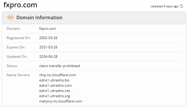Viewport: 187px width, 110px height.
Task: Click the Domain Information header
Action: pyautogui.click(x=39, y=18)
